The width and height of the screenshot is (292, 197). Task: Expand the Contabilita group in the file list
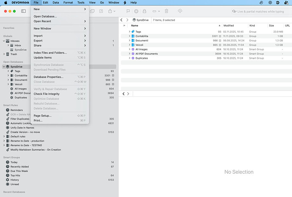pos(129,36)
